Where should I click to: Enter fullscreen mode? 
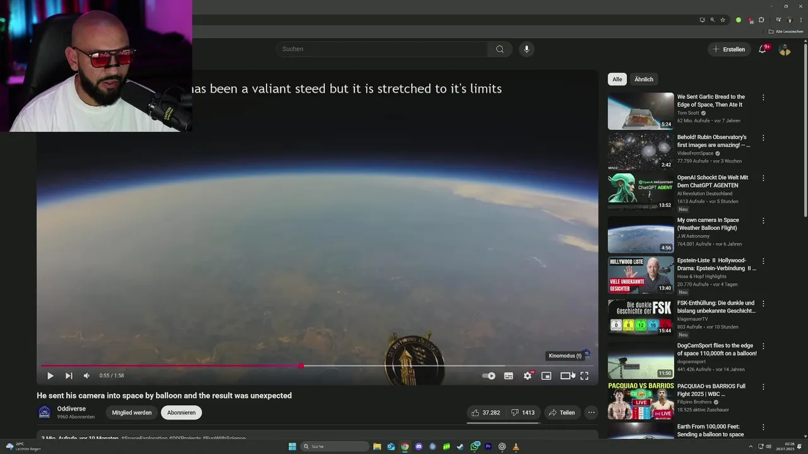point(585,376)
